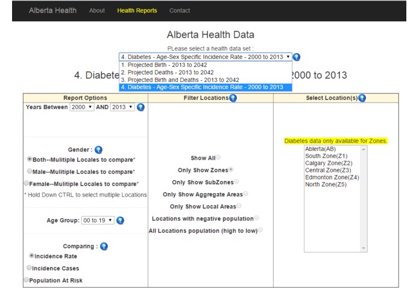The image size is (419, 298).
Task: Open help icon beside Years Between selectors
Action: pos(140,107)
